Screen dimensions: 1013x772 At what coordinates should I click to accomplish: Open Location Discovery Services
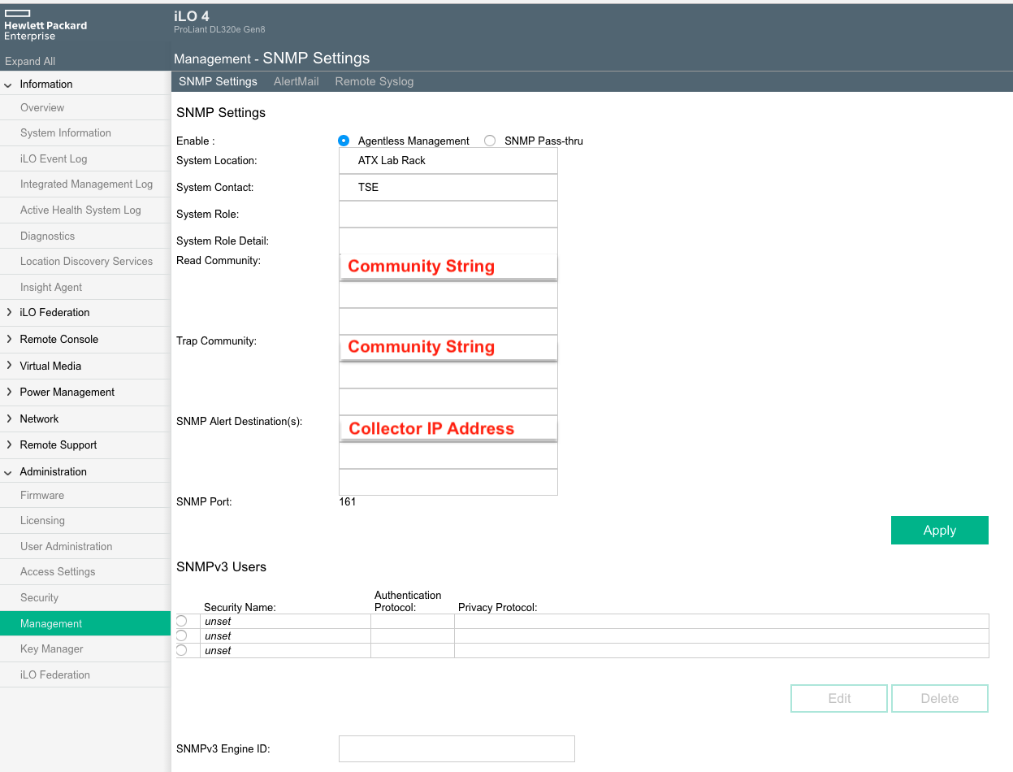(85, 262)
